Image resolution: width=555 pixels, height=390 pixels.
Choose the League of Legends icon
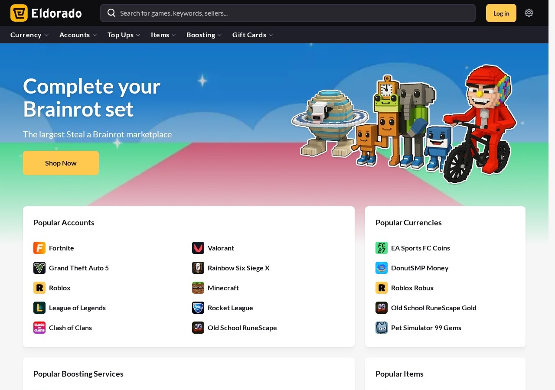(39, 308)
